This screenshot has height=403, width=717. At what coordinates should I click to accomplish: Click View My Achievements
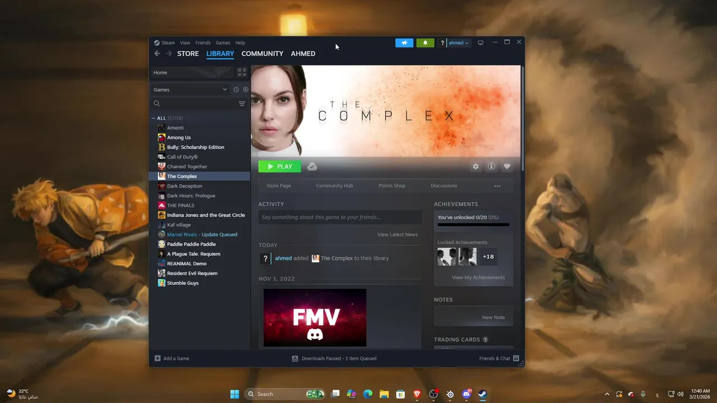click(478, 278)
